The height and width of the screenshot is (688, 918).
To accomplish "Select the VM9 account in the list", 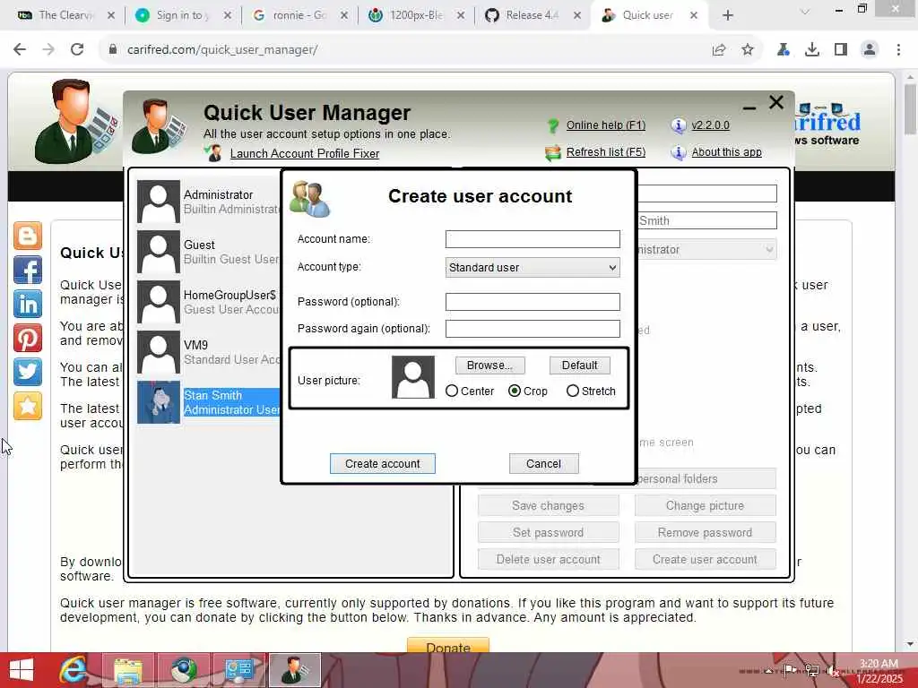I will point(208,352).
